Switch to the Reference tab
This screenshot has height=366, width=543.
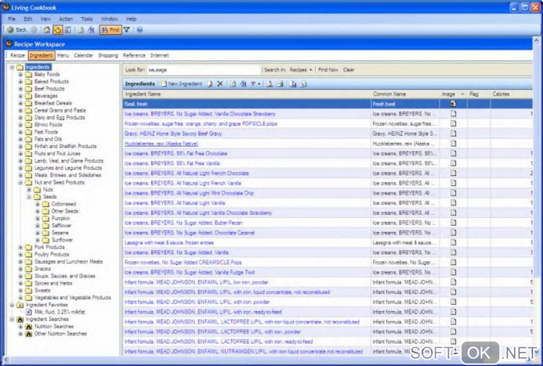click(x=134, y=55)
